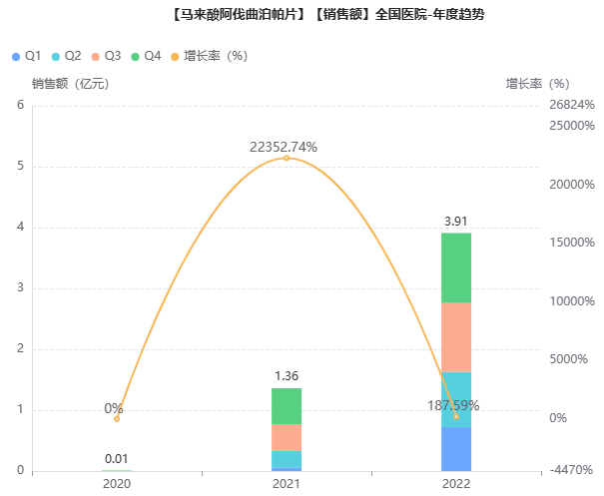Toggle the Q3 legend item
The width and height of the screenshot is (604, 496).
[x=106, y=55]
